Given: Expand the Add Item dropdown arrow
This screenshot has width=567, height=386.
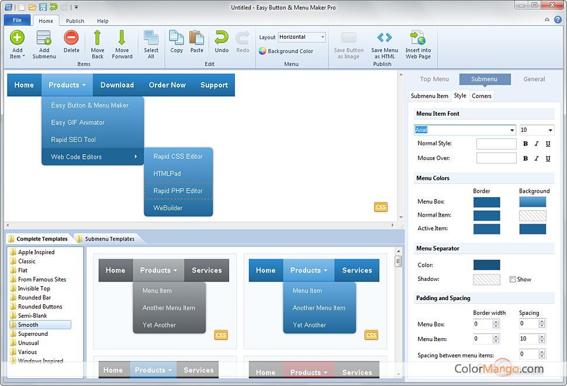Looking at the screenshot, I should click(x=23, y=56).
